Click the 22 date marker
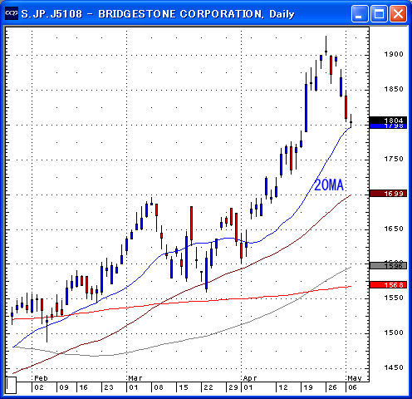412x399 pixels. click(x=208, y=387)
